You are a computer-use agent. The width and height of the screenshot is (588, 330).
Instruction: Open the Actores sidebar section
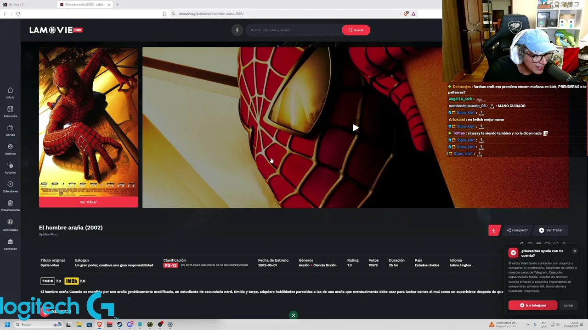pyautogui.click(x=10, y=168)
